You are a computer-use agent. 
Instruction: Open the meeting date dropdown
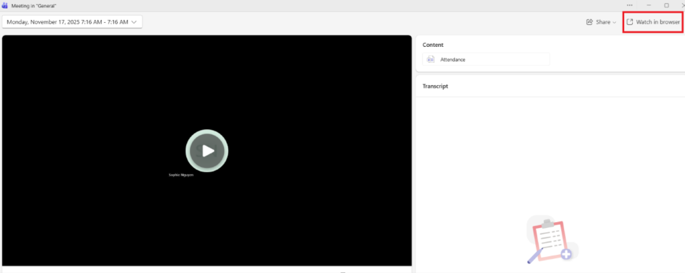(72, 22)
